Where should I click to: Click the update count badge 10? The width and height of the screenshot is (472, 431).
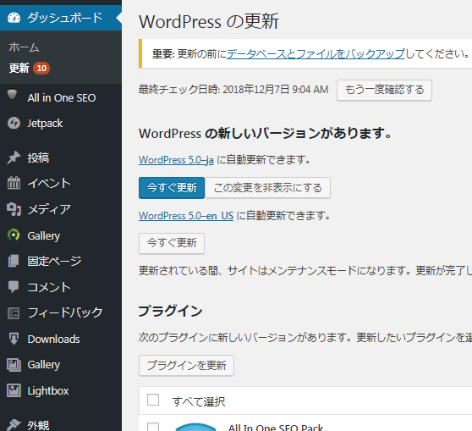click(41, 68)
